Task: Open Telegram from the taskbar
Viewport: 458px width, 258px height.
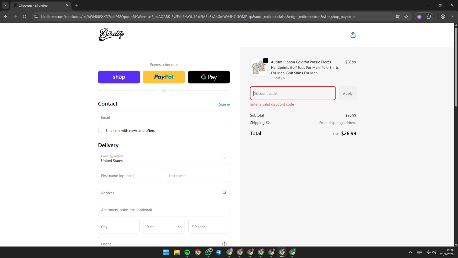Action: 219,252
